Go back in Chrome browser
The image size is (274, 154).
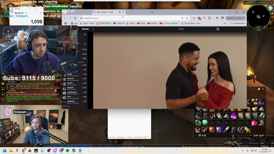tap(65, 18)
